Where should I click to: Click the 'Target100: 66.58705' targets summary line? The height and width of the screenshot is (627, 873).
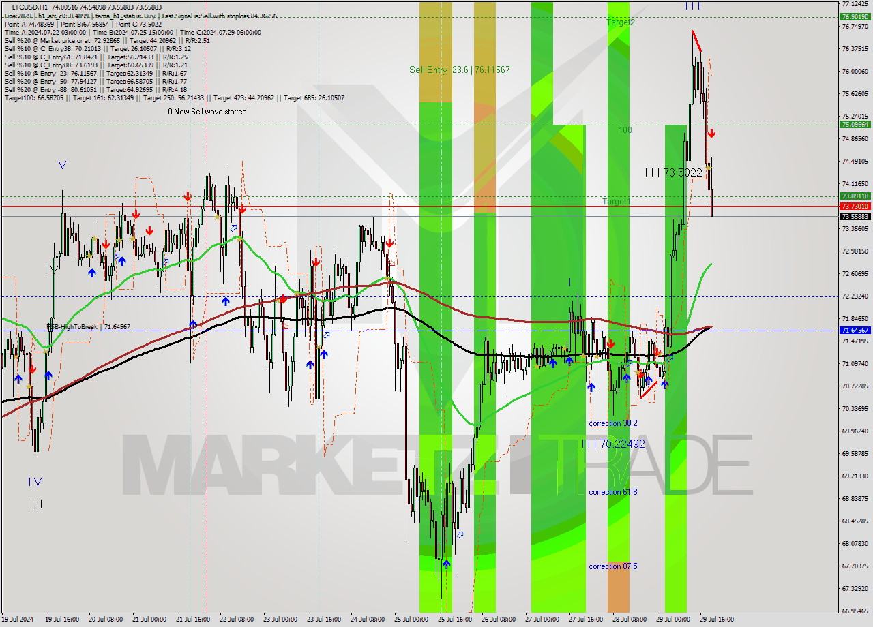coord(175,97)
